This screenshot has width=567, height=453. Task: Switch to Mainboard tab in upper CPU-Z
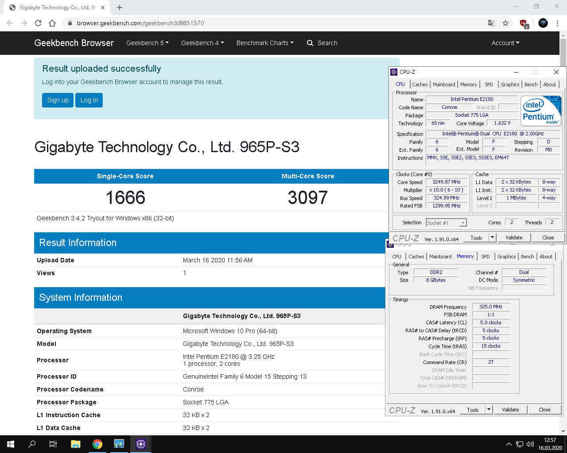pos(444,84)
